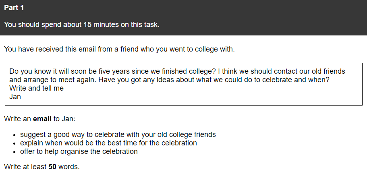Click the dark header bar
Screen dimensions: 367x176
point(184,18)
